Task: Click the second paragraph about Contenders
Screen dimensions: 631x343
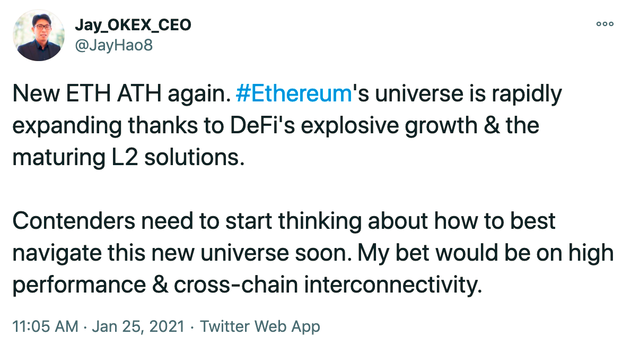Action: [x=313, y=253]
